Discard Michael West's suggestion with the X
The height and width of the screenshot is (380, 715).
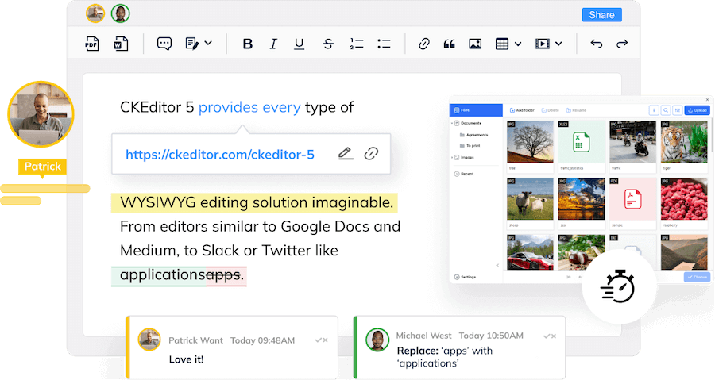[554, 336]
